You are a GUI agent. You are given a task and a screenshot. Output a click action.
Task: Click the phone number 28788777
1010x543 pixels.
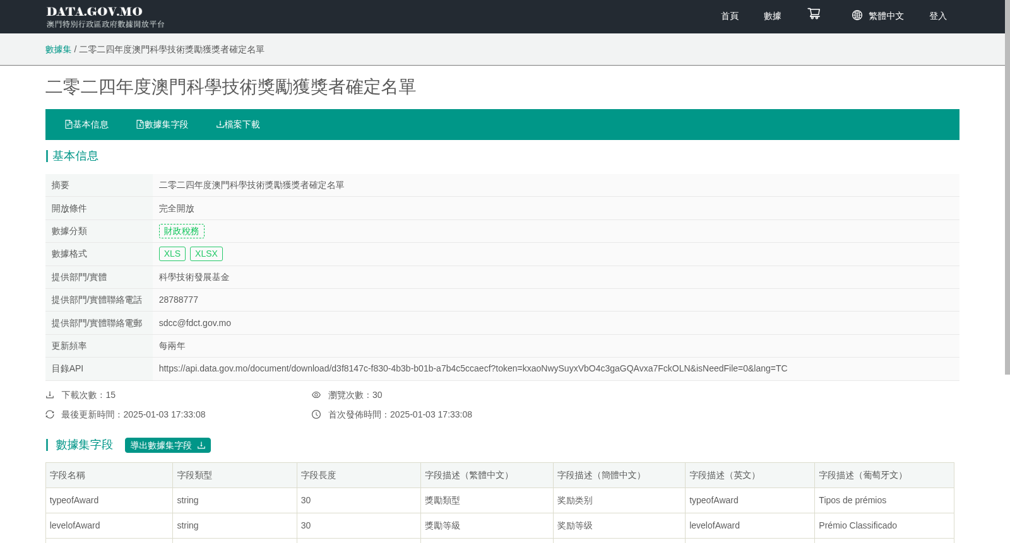[x=179, y=300]
